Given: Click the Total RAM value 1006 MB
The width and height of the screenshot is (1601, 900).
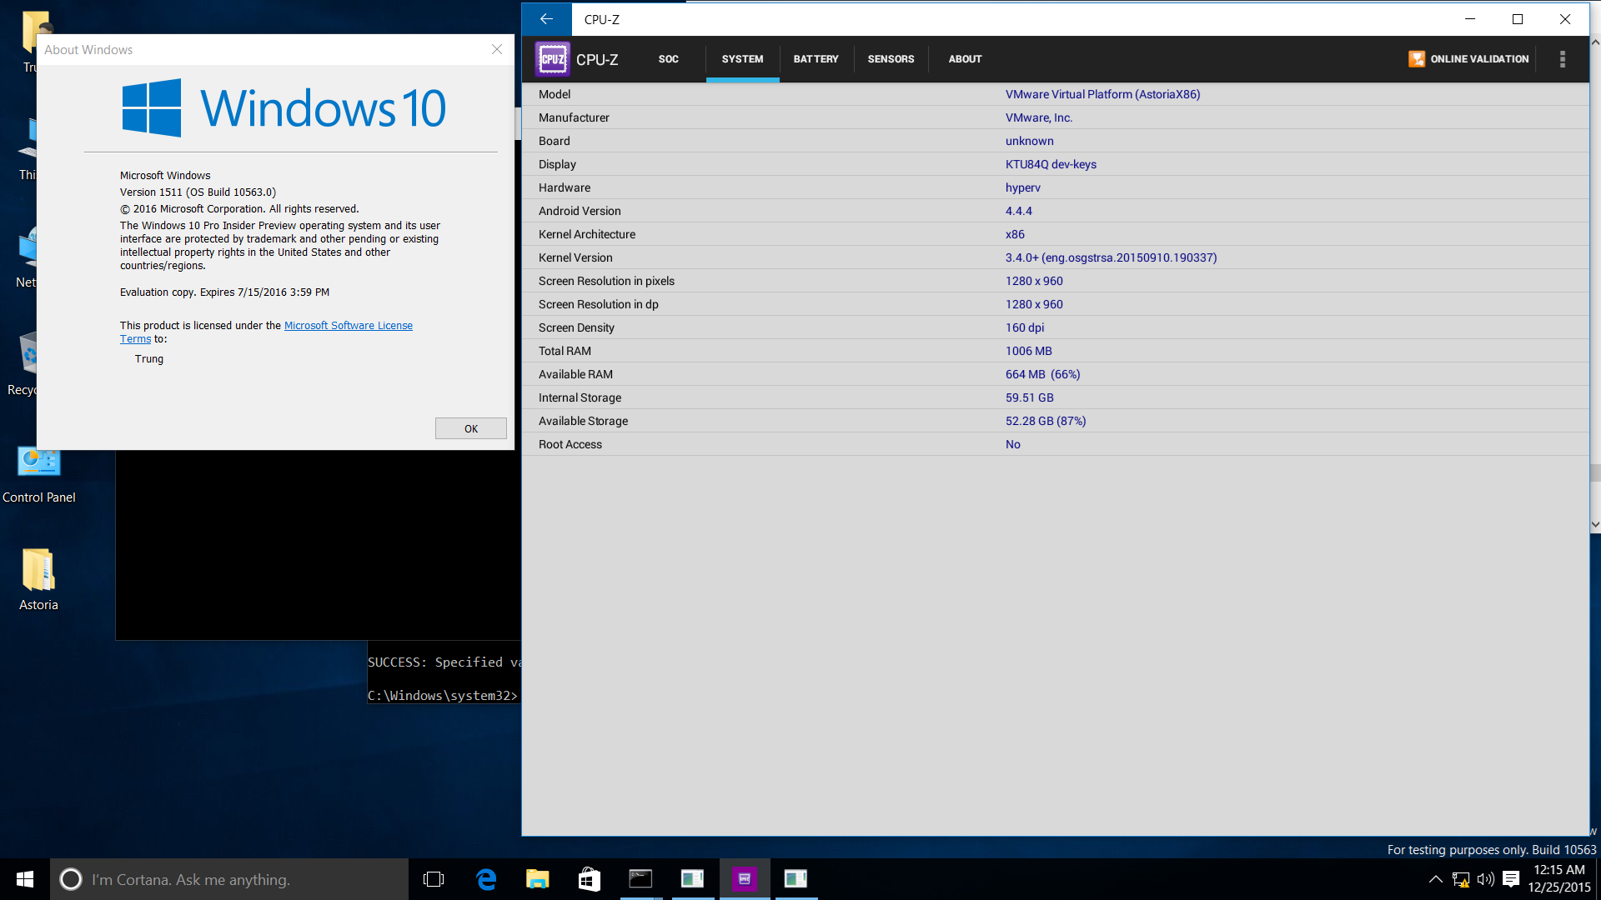Looking at the screenshot, I should click(1029, 351).
